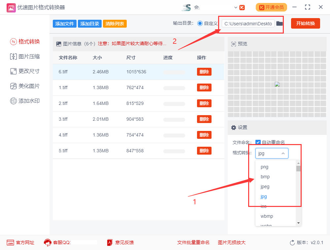Image resolution: width=330 pixels, height=250 pixels.
Task: Enable the 自动重命名 checkbox
Action: coord(258,142)
